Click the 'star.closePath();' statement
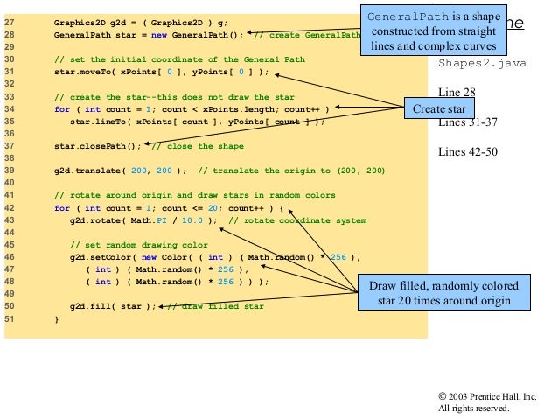 tap(97, 146)
